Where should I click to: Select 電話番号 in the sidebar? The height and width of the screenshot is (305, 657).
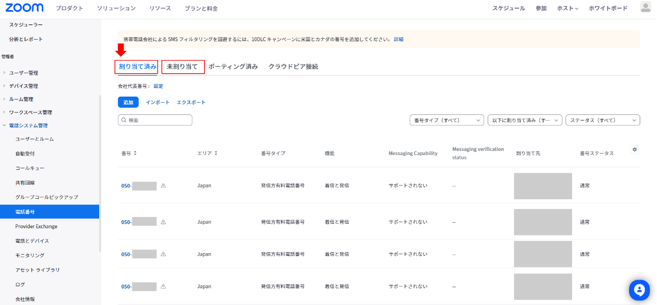pyautogui.click(x=49, y=211)
